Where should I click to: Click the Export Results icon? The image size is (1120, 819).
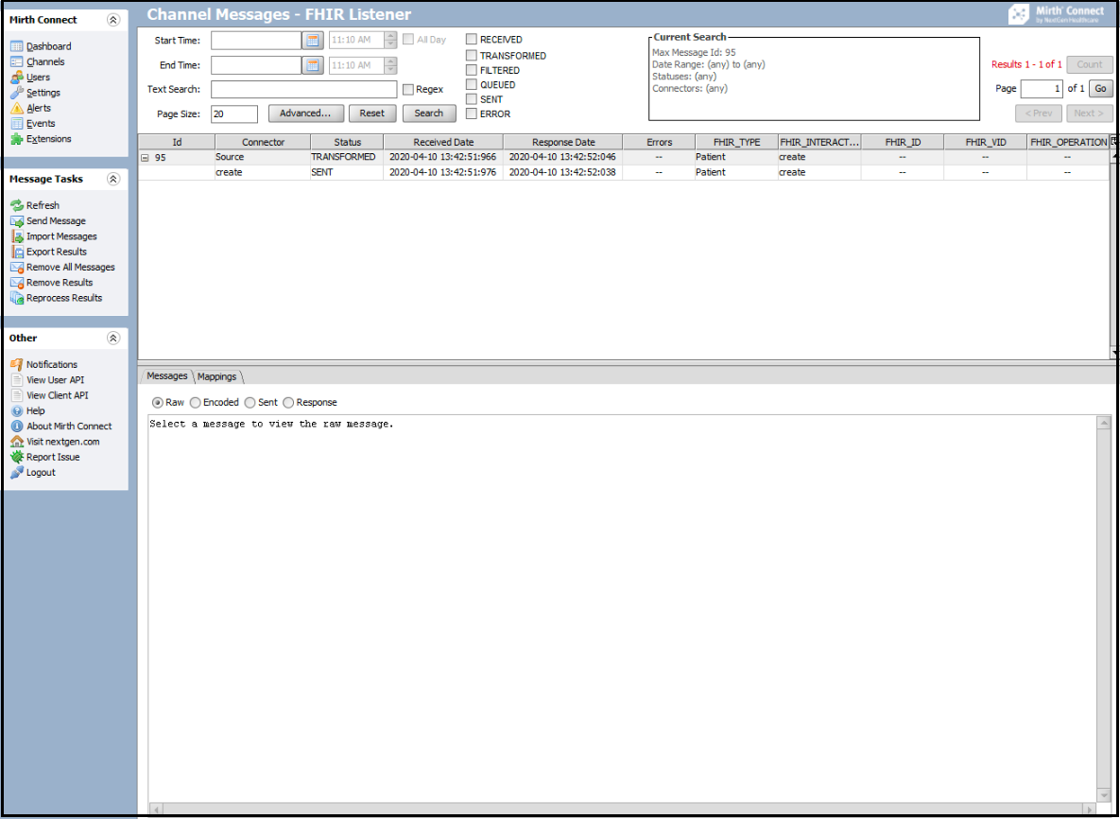[x=16, y=252]
